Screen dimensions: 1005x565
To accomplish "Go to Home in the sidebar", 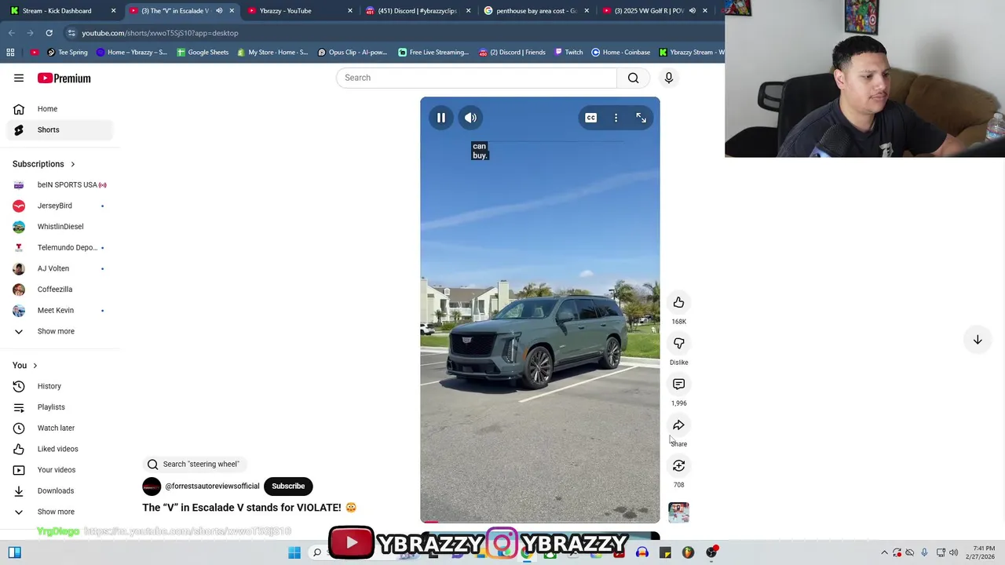I will 60,109.
